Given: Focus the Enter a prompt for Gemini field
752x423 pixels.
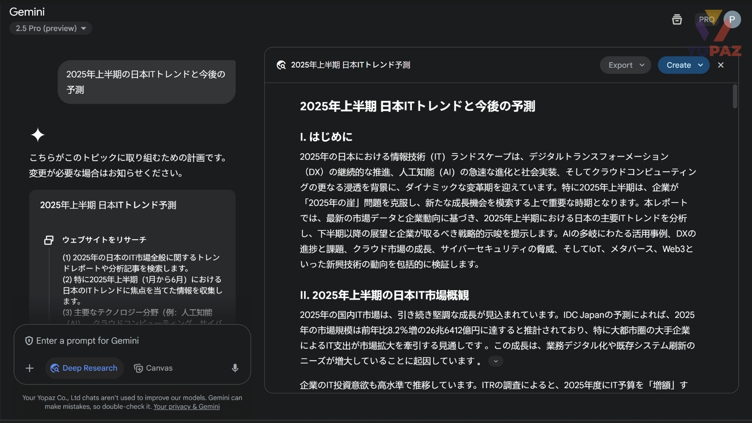Looking at the screenshot, I should click(132, 341).
